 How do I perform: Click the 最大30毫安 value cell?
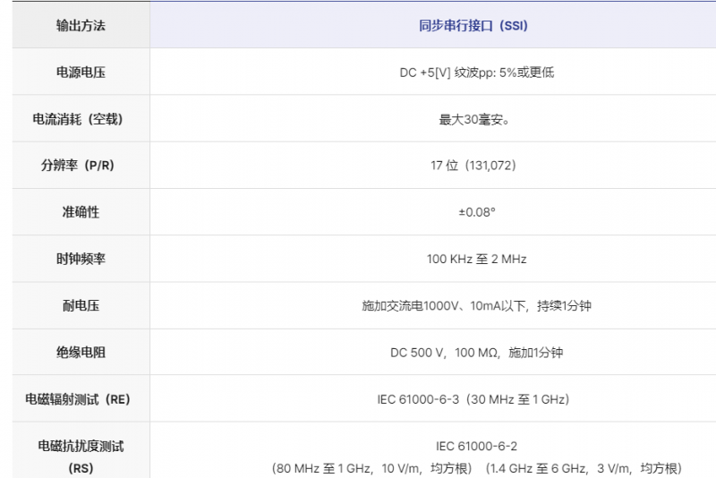coord(474,119)
